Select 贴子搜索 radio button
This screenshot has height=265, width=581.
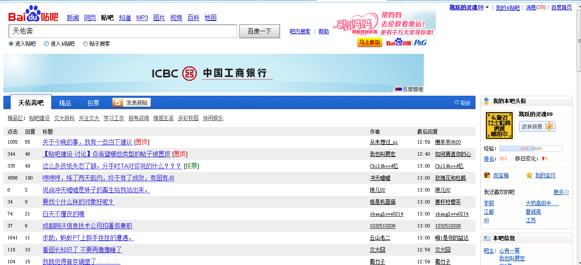[x=85, y=44]
